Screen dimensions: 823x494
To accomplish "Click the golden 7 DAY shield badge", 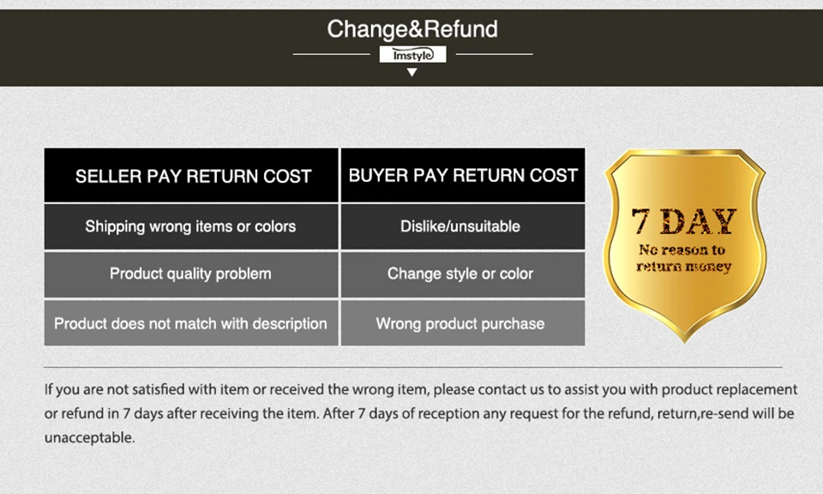I will [x=684, y=244].
